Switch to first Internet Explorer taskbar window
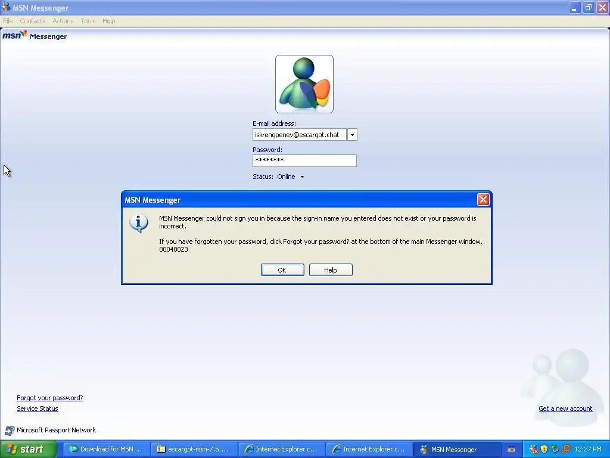 click(281, 450)
